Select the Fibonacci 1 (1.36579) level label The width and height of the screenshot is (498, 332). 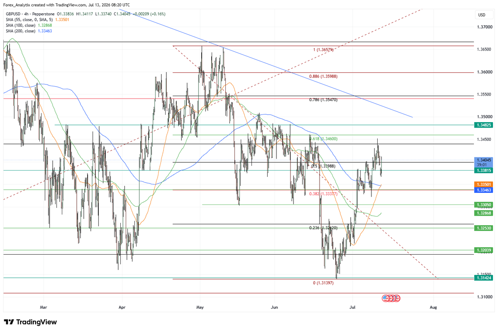click(x=323, y=50)
